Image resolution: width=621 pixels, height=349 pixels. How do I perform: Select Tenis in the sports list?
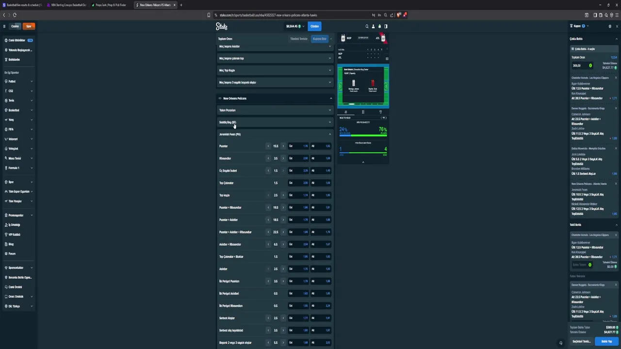coord(18,100)
